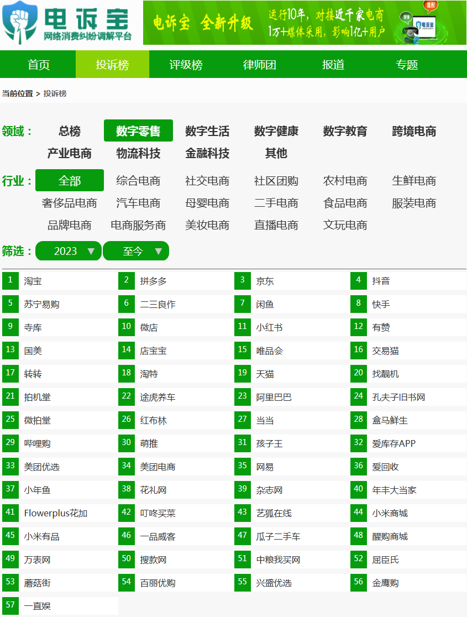
Task: Filter by 奢侈品电商 industry
Action: click(69, 203)
